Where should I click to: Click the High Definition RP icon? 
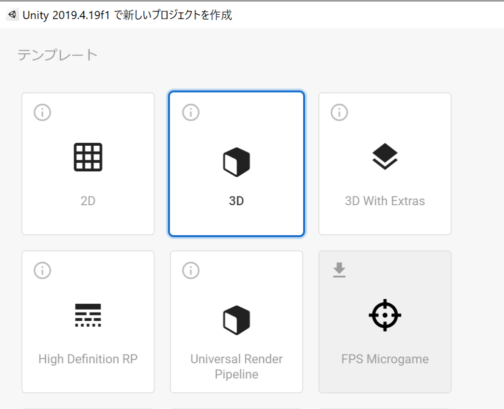click(88, 315)
